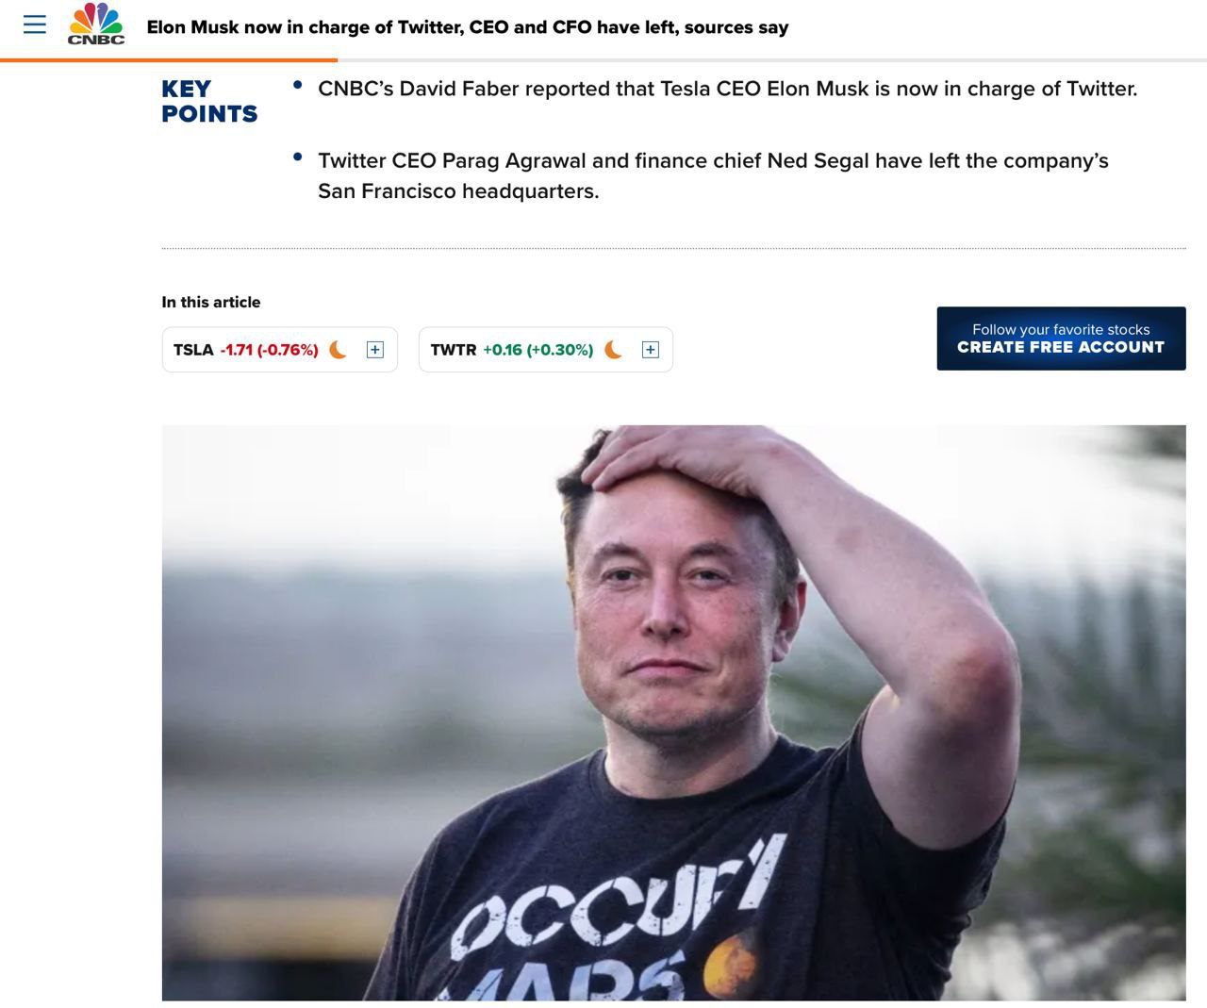The width and height of the screenshot is (1207, 1008).
Task: Click the CREATE FREE ACCOUNT button text
Action: click(1061, 347)
